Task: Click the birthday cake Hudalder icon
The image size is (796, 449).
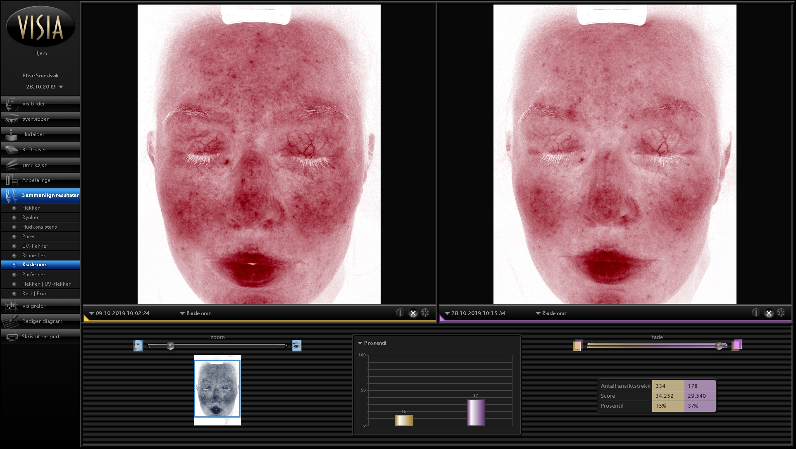Action: (x=11, y=134)
